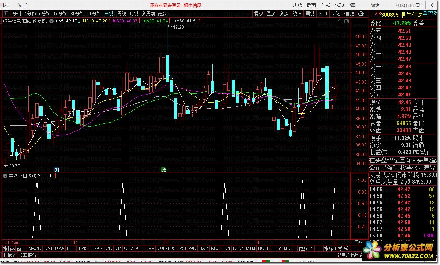The image size is (440, 265).
Task: Select the OBV indicator tab
Action: 129,248
